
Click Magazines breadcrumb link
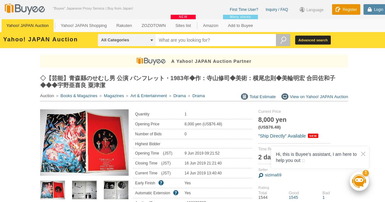pyautogui.click(x=114, y=96)
